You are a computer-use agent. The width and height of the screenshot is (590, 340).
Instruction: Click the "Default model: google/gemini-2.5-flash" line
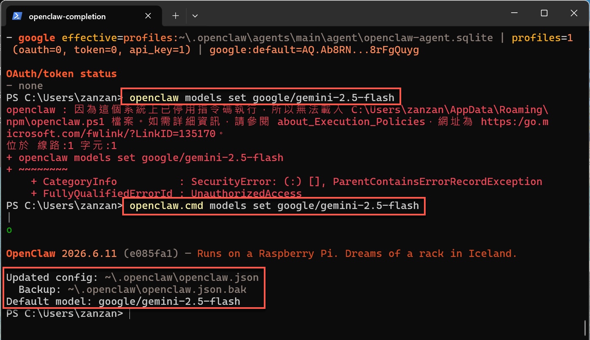[x=123, y=302]
